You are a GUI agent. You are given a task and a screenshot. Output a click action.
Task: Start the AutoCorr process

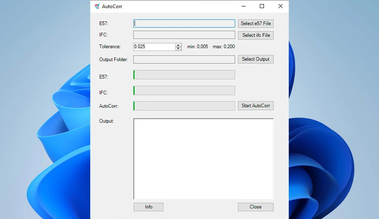click(256, 105)
